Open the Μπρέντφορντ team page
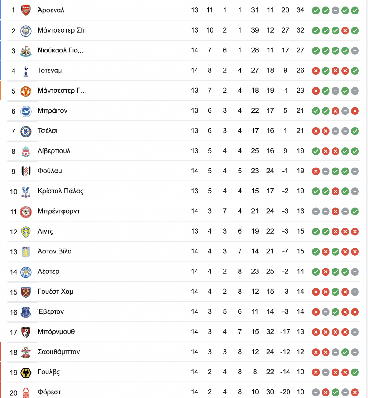This screenshot has height=398, width=368. point(59,211)
